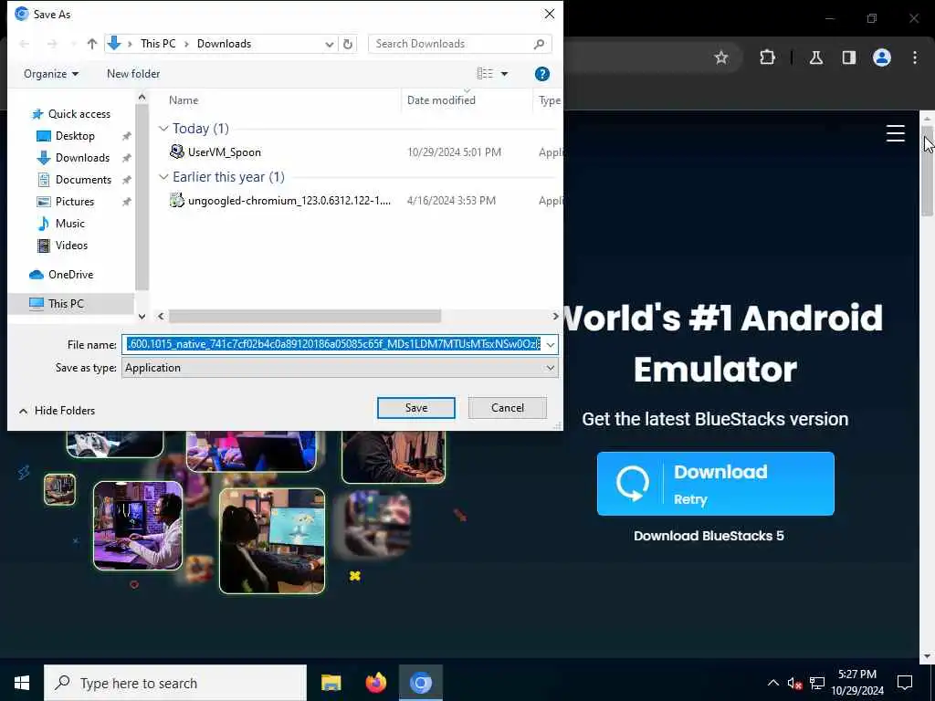Select This PC in the navigation pane

click(x=66, y=303)
